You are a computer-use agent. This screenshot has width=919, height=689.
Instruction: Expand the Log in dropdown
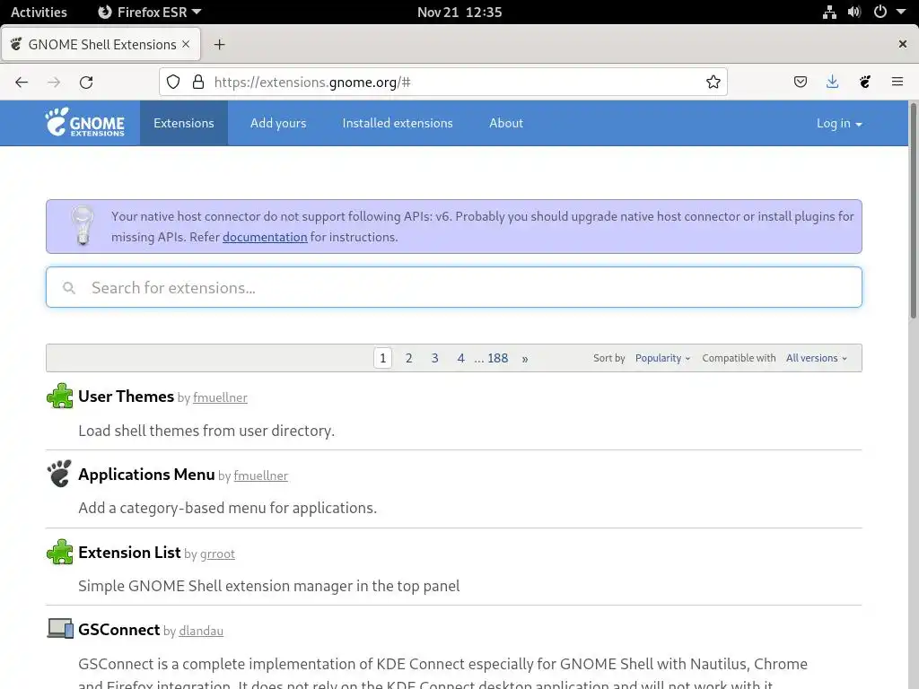point(839,123)
